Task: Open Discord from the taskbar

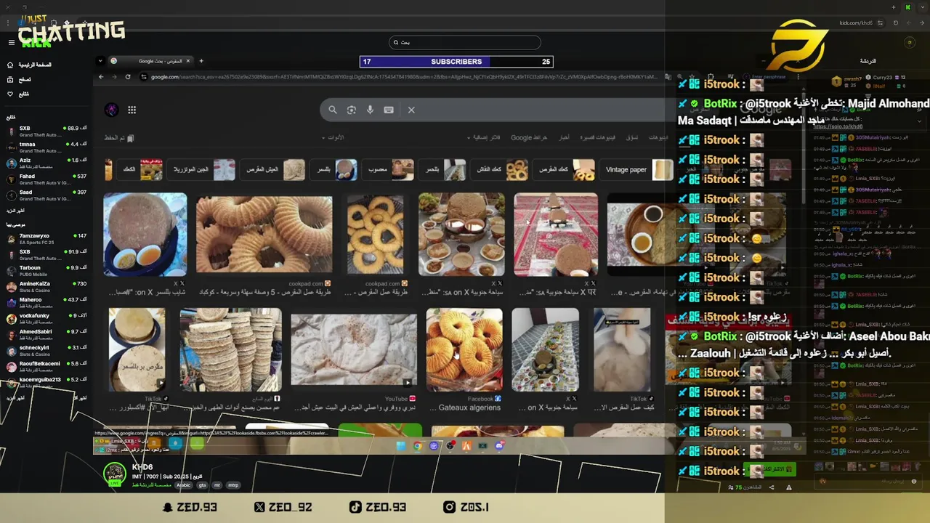Action: click(499, 446)
